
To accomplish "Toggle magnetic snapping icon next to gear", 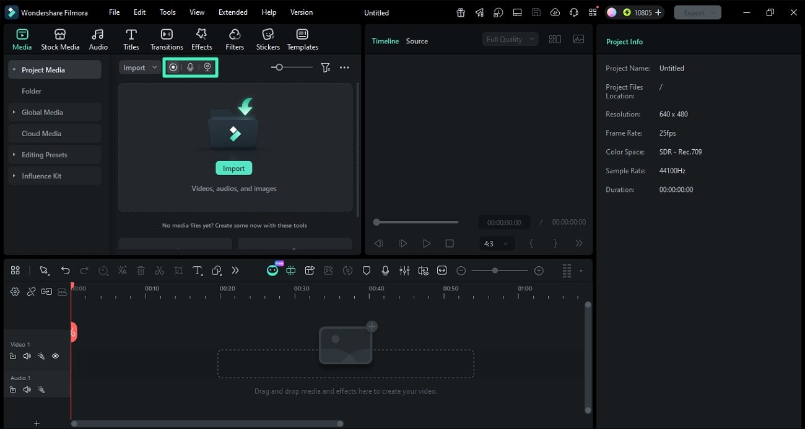I will (31, 292).
